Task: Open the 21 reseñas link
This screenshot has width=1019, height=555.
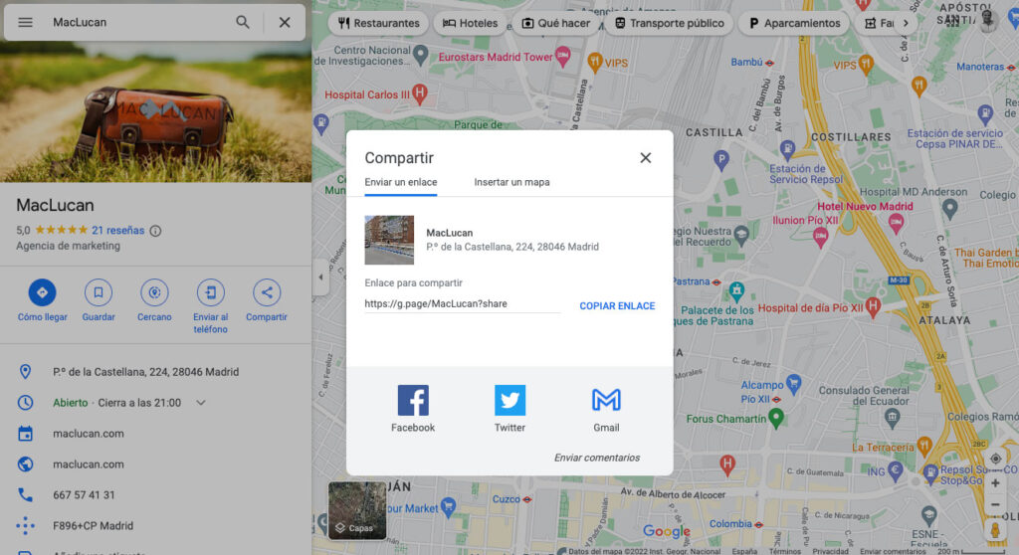Action: 117,230
